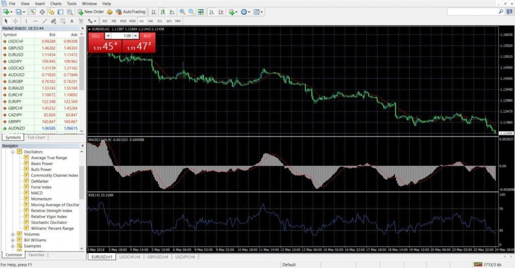Switch to the USDCHF,H4 chart tab
515x268 pixels.
coord(130,257)
